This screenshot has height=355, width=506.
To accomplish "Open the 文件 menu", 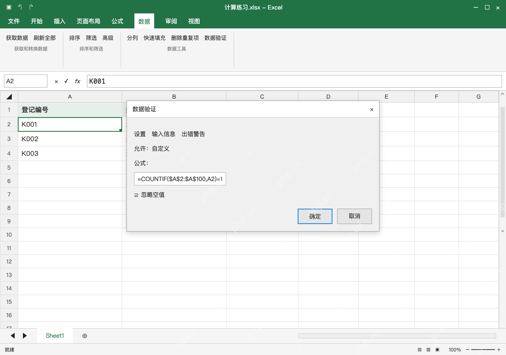I will coord(14,21).
